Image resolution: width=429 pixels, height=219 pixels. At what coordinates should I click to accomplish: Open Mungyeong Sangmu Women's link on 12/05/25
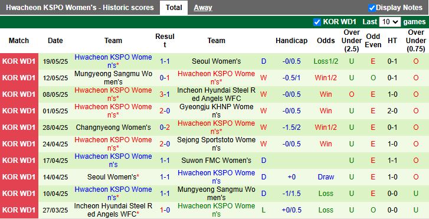[x=113, y=78]
